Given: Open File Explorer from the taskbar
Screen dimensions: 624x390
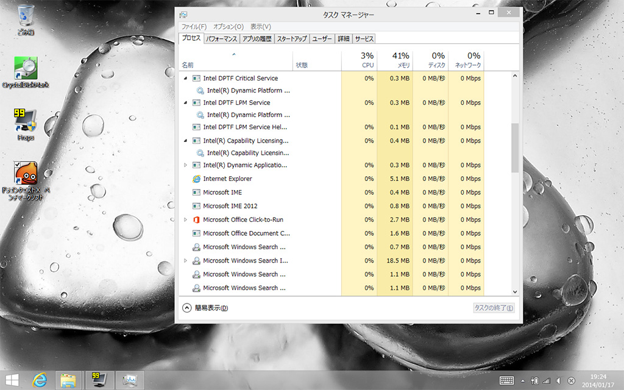Looking at the screenshot, I should (x=68, y=380).
